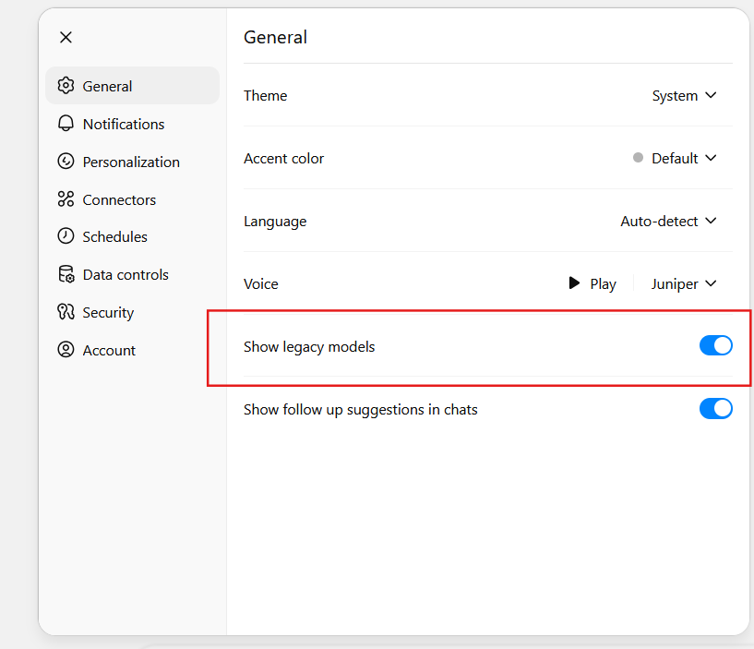Image resolution: width=754 pixels, height=649 pixels.
Task: Play the voice preview
Action: click(x=592, y=284)
